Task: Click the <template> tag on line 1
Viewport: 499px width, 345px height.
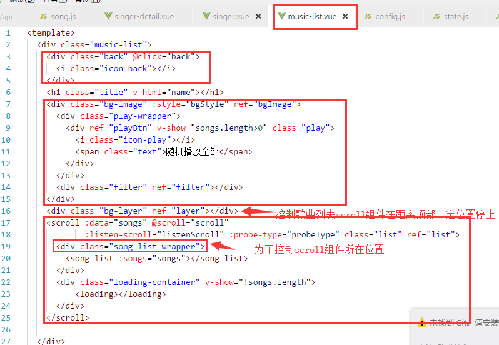Action: pyautogui.click(x=51, y=33)
